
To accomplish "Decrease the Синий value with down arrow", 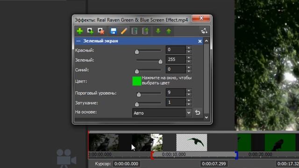I will point(189,71).
